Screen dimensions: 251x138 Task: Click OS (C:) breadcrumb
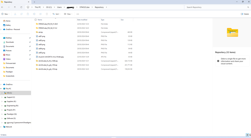(49, 7)
